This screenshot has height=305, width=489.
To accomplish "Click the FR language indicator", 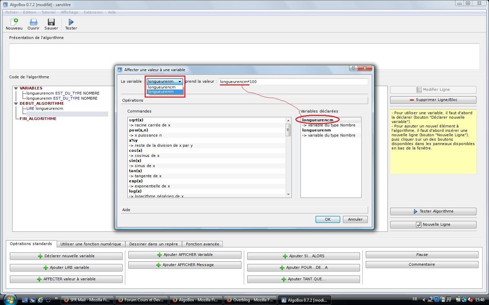I will click(x=415, y=299).
